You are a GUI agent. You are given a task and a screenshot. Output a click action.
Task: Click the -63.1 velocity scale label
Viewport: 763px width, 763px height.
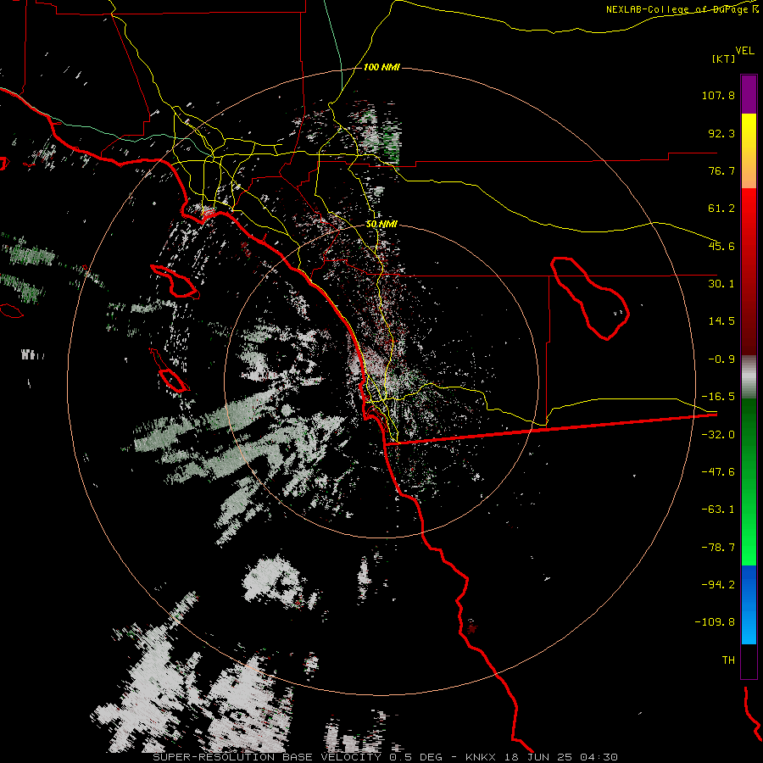coord(718,510)
